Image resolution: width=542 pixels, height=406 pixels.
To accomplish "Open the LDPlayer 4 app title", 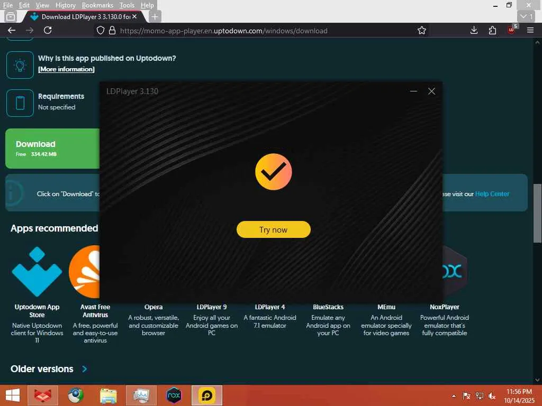I will 270,307.
